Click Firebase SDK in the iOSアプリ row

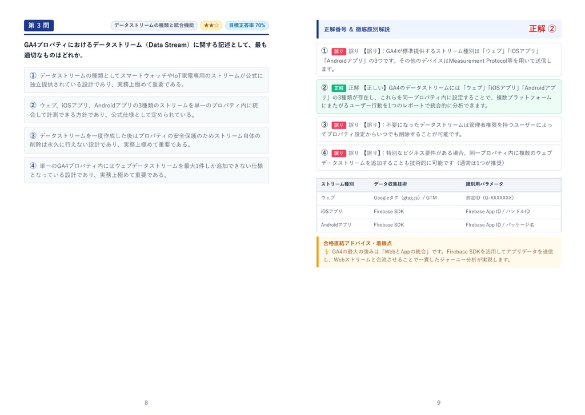[388, 211]
